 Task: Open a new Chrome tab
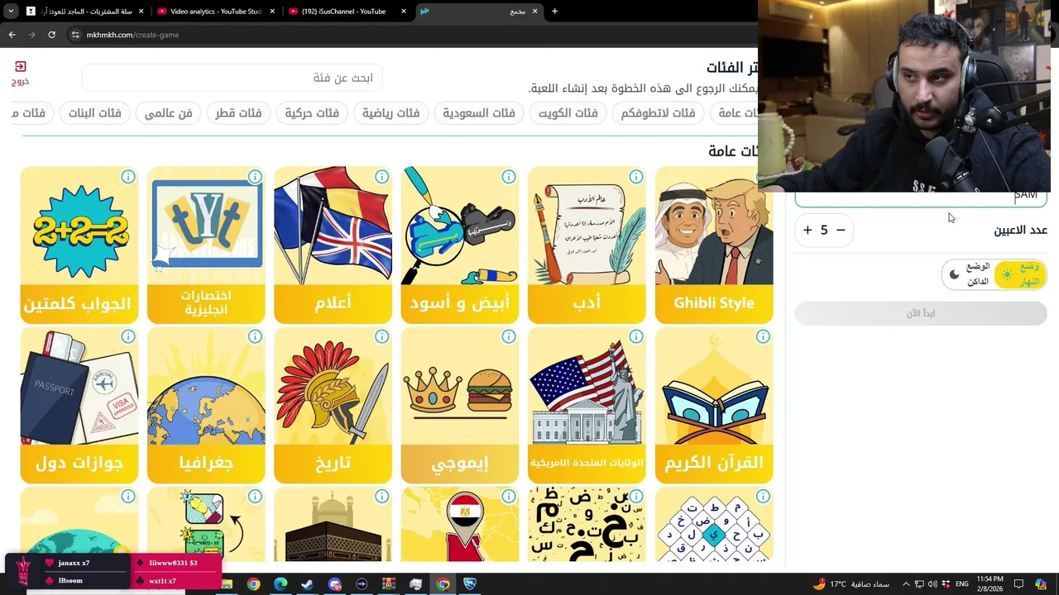tap(554, 12)
